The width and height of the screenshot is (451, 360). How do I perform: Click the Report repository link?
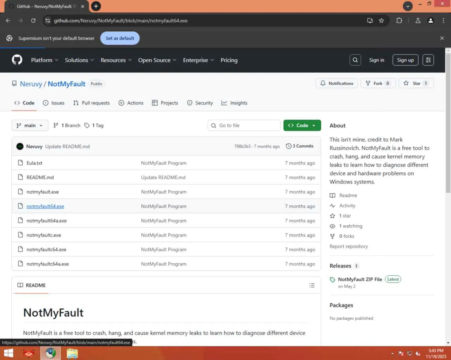pyautogui.click(x=348, y=246)
